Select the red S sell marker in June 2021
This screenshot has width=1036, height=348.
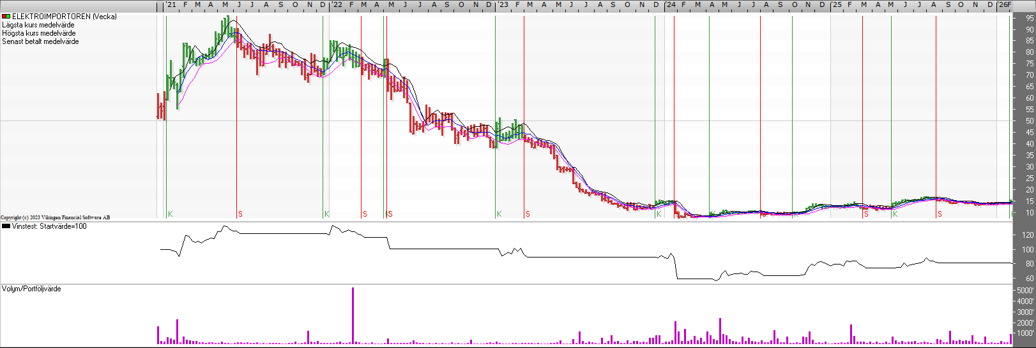pyautogui.click(x=240, y=214)
